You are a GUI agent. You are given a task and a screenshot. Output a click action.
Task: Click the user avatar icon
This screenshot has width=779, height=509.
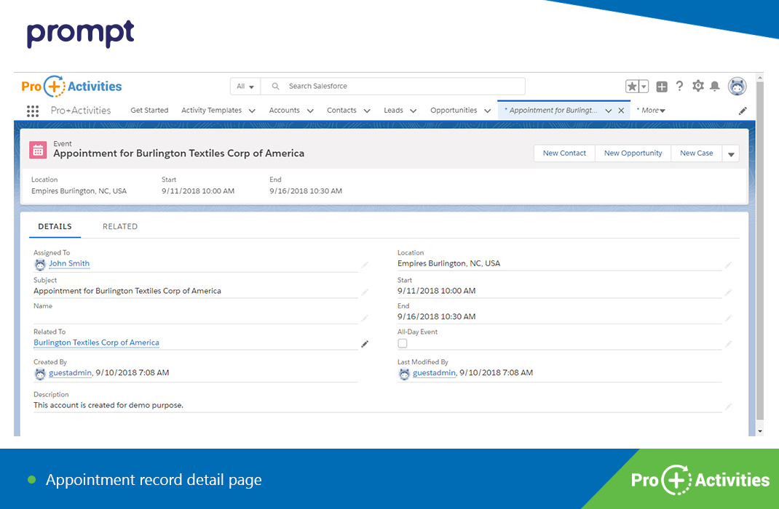[737, 86]
